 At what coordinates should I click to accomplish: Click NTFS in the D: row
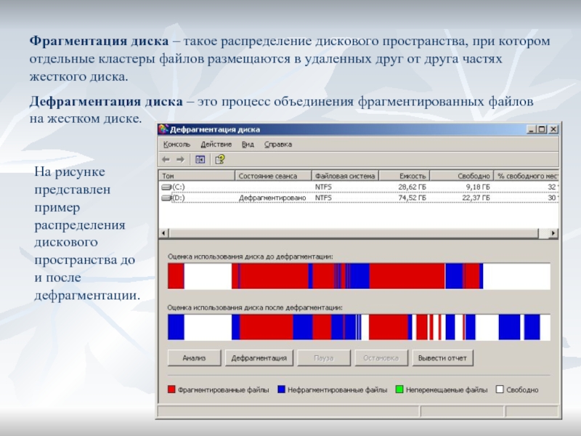coord(323,198)
